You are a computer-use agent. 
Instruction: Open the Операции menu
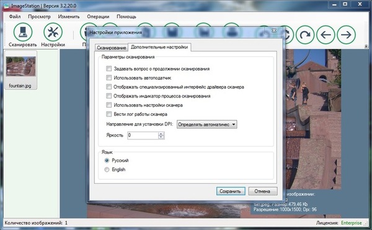click(x=98, y=17)
